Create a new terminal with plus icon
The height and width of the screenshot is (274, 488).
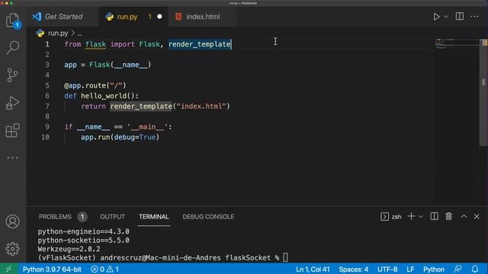411,216
